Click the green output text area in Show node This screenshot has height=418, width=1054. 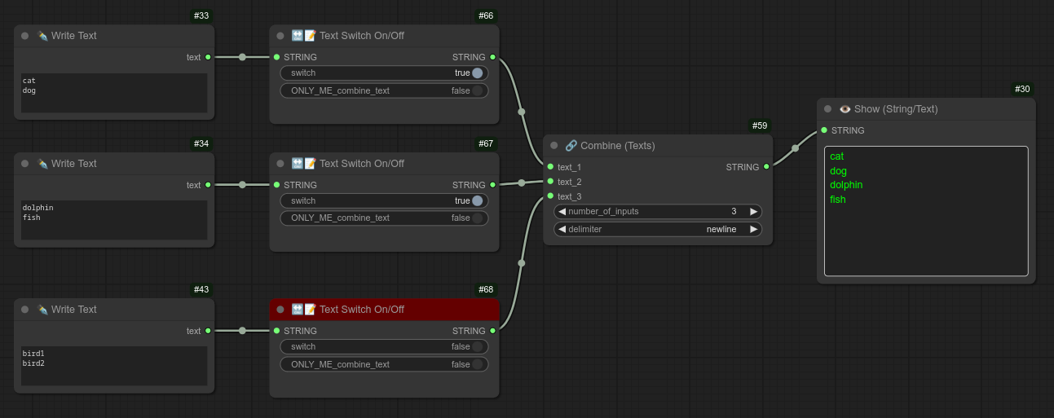(926, 211)
